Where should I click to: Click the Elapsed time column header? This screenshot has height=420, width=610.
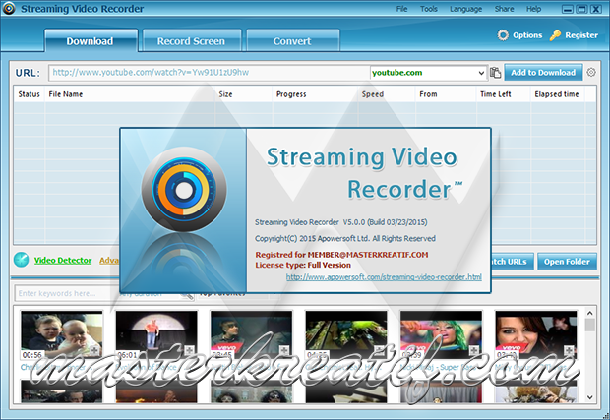(556, 94)
